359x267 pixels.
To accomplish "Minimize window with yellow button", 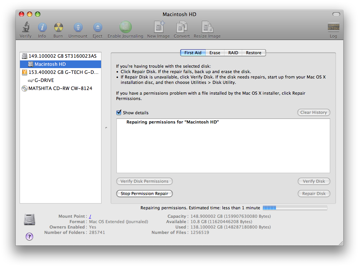I will pos(30,14).
